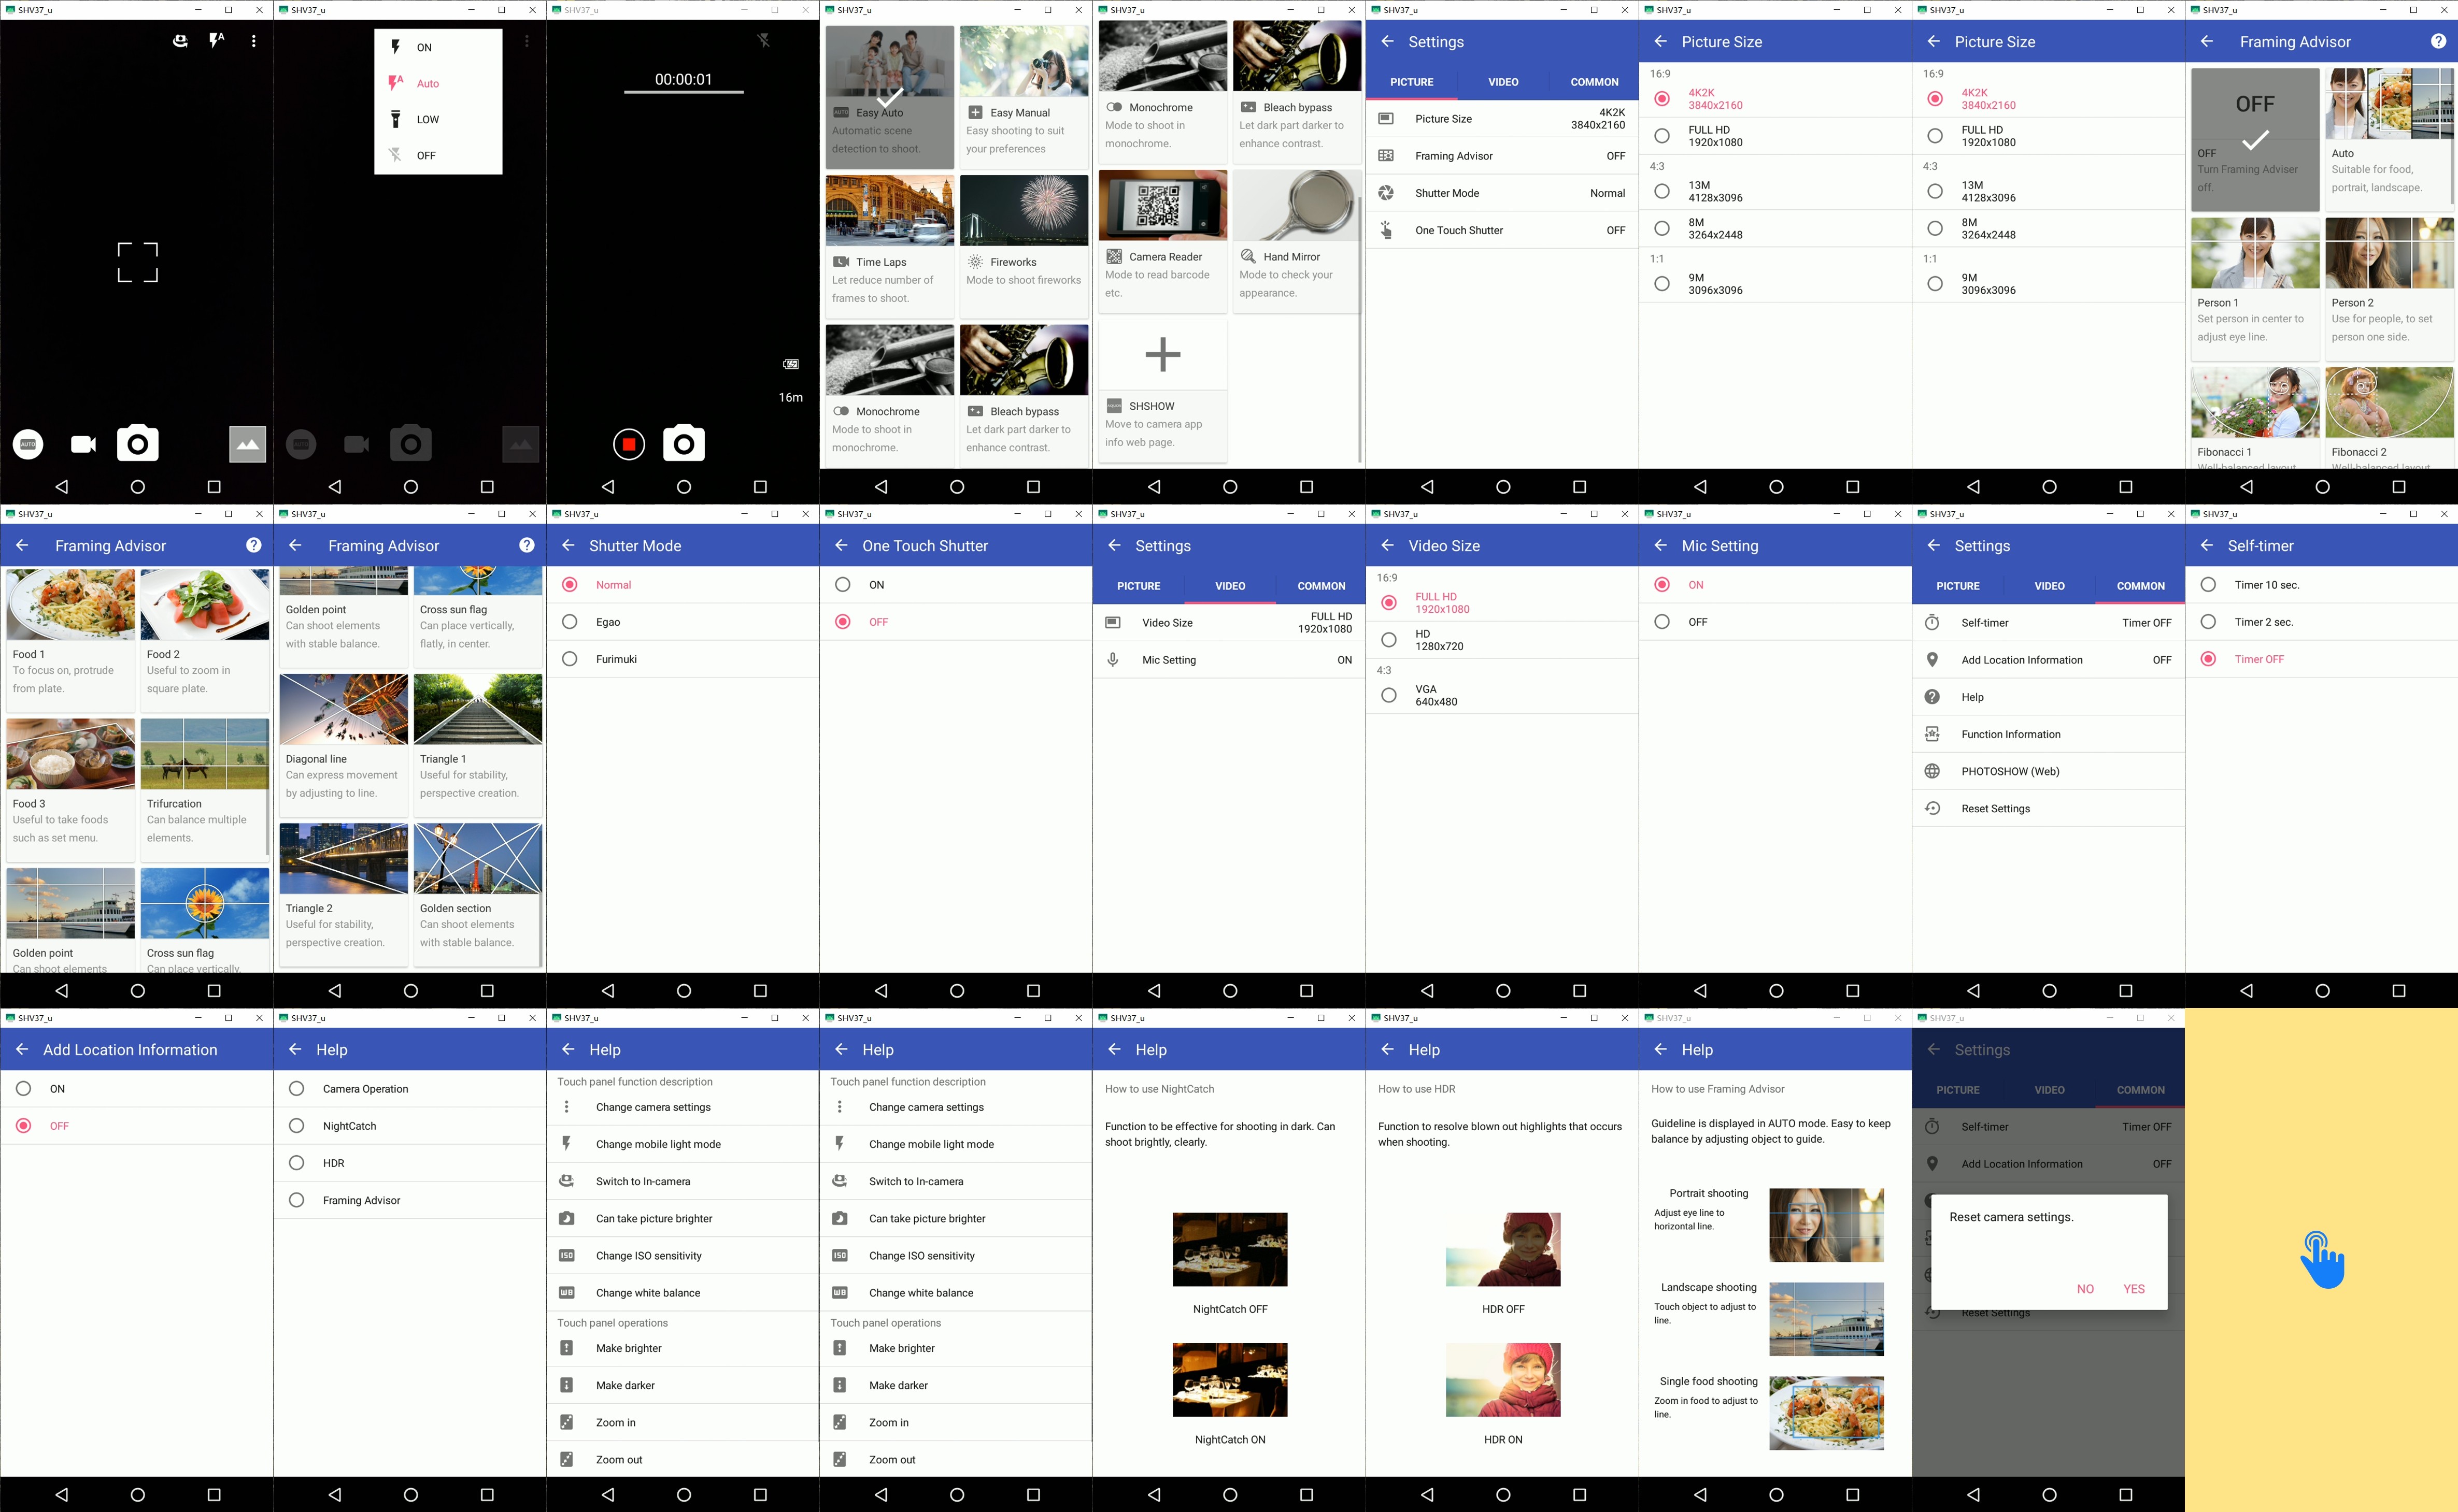This screenshot has width=2458, height=1512.
Task: Tap the NightCatch ON sample image
Action: [1229, 1380]
